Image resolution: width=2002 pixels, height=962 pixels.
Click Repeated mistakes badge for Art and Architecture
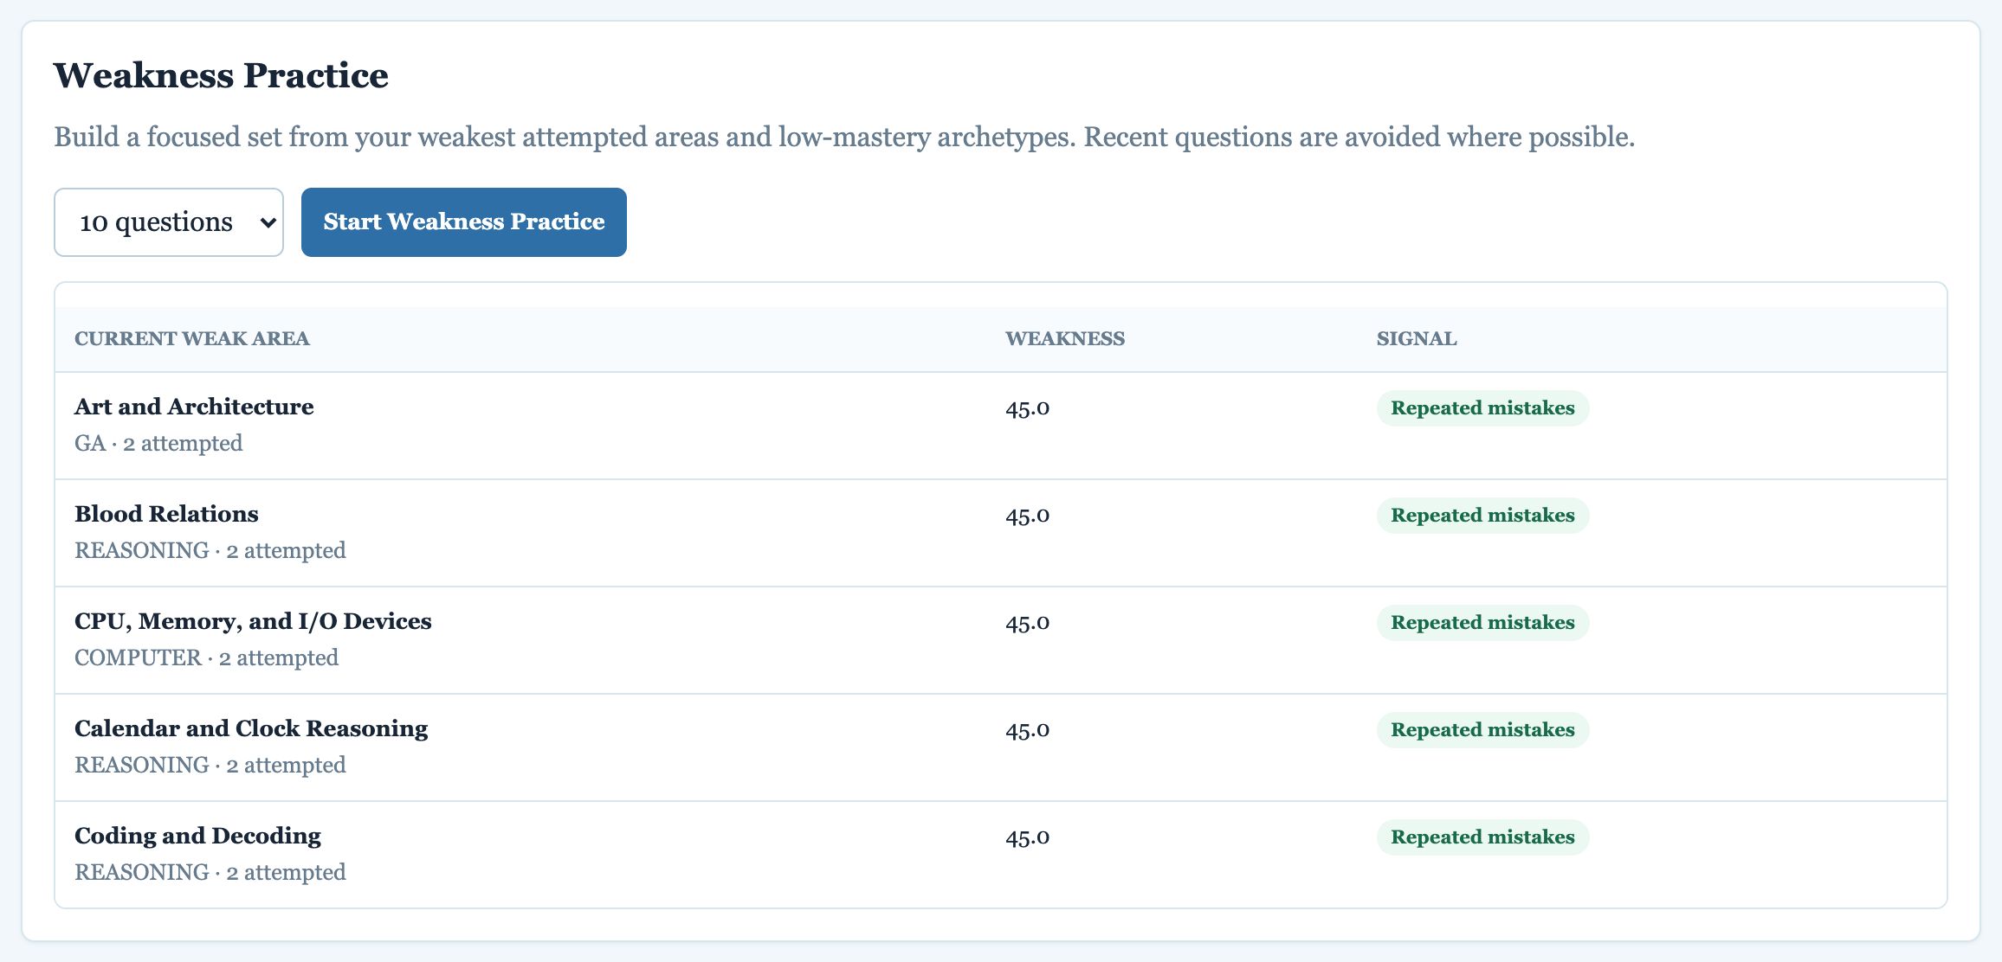click(1482, 407)
